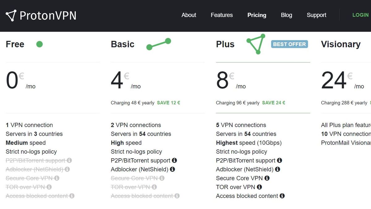The image size is (371, 209).
Task: Open info tooltip for Plus Adblocker NetShield
Action: (x=277, y=169)
